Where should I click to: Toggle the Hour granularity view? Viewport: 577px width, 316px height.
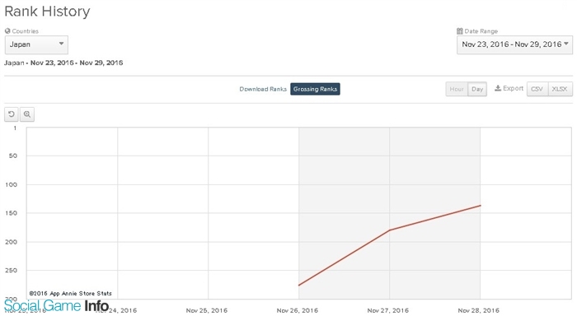[x=457, y=89]
